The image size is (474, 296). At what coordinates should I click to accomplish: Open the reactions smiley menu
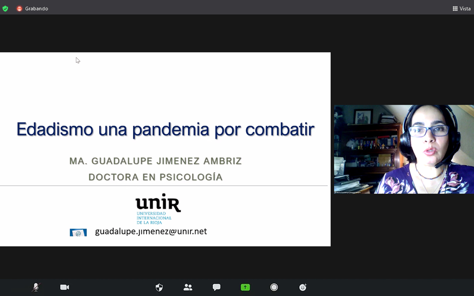point(303,287)
